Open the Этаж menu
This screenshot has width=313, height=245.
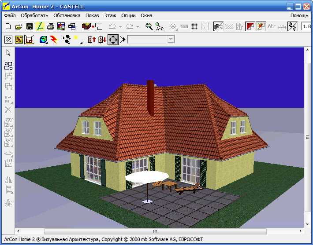(110, 15)
